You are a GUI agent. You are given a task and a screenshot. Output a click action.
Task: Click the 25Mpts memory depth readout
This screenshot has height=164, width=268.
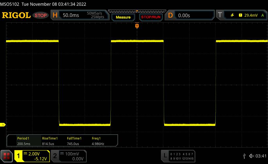[97, 17]
